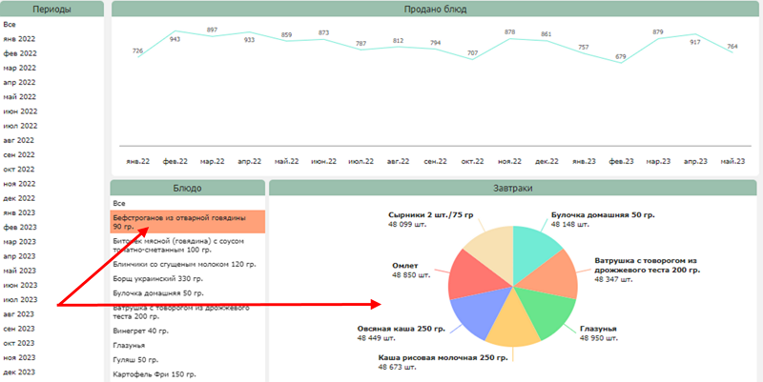Image resolution: width=763 pixels, height=382 pixels.
Task: Select июн 2022 period
Action: point(20,111)
